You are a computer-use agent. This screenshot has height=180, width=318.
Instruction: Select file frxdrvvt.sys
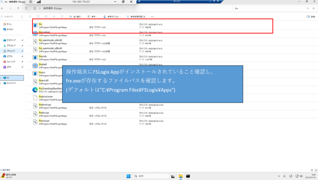pos(45,105)
